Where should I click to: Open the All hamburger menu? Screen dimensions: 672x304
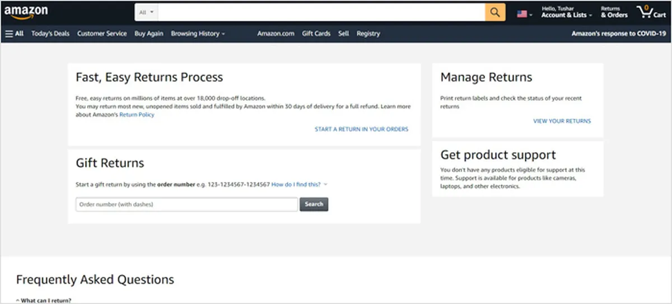(x=15, y=34)
